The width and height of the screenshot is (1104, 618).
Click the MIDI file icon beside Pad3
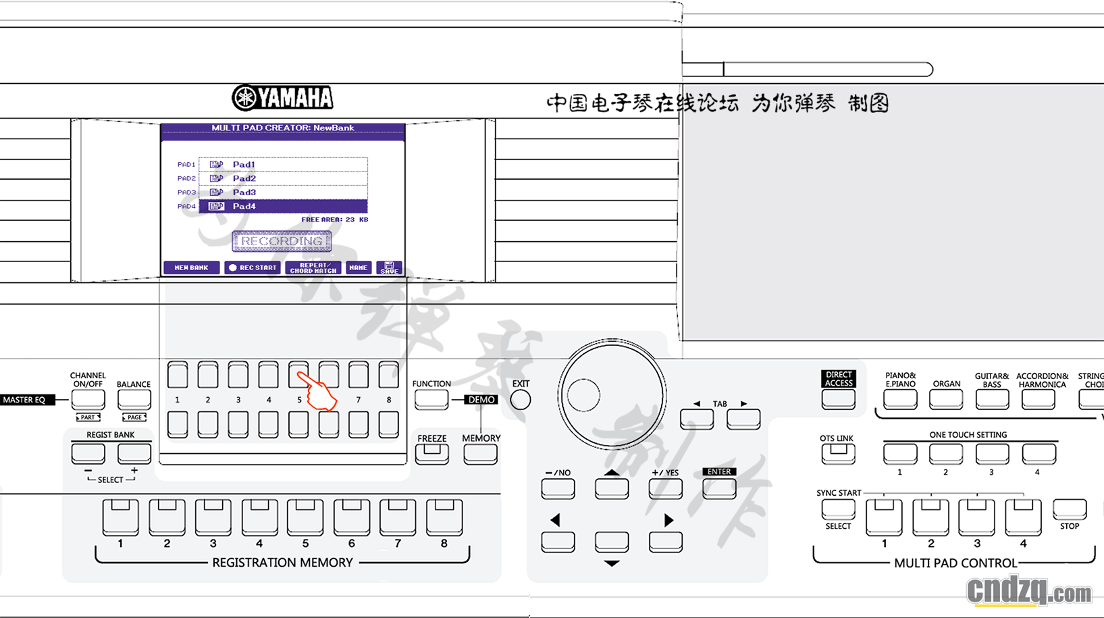pyautogui.click(x=216, y=192)
